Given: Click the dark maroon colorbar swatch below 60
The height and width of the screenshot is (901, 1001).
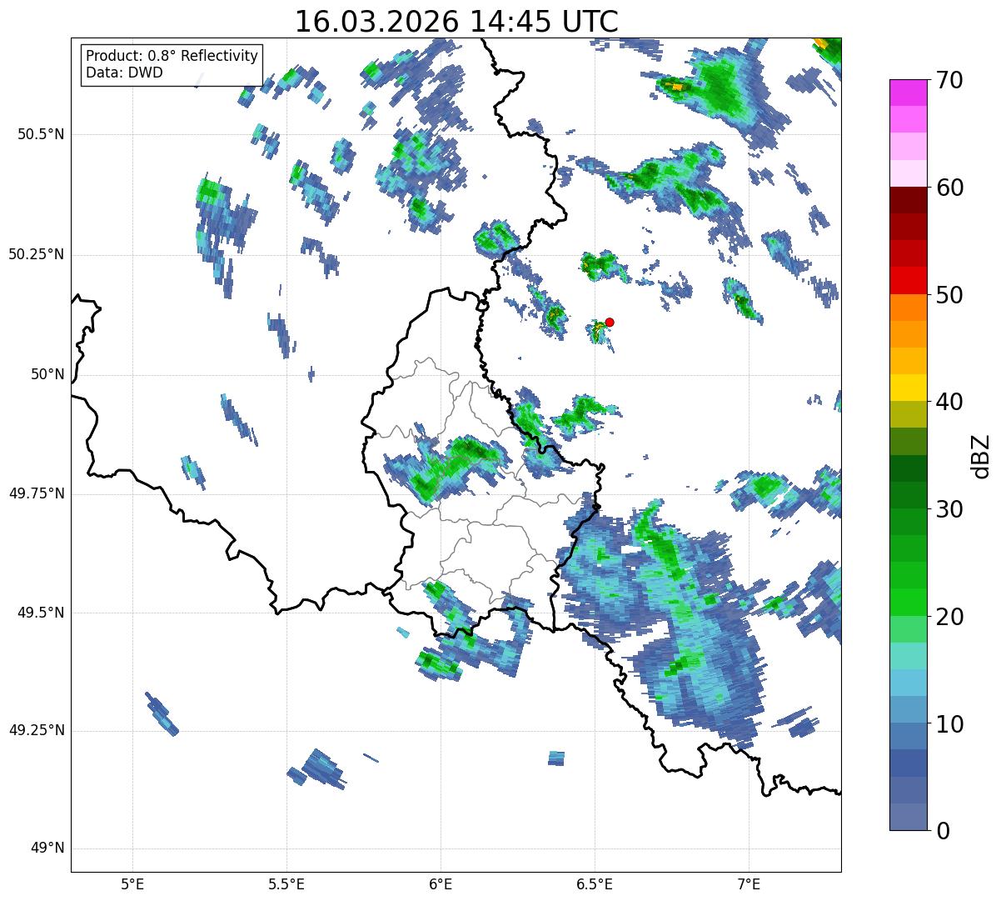Looking at the screenshot, I should click(x=908, y=200).
